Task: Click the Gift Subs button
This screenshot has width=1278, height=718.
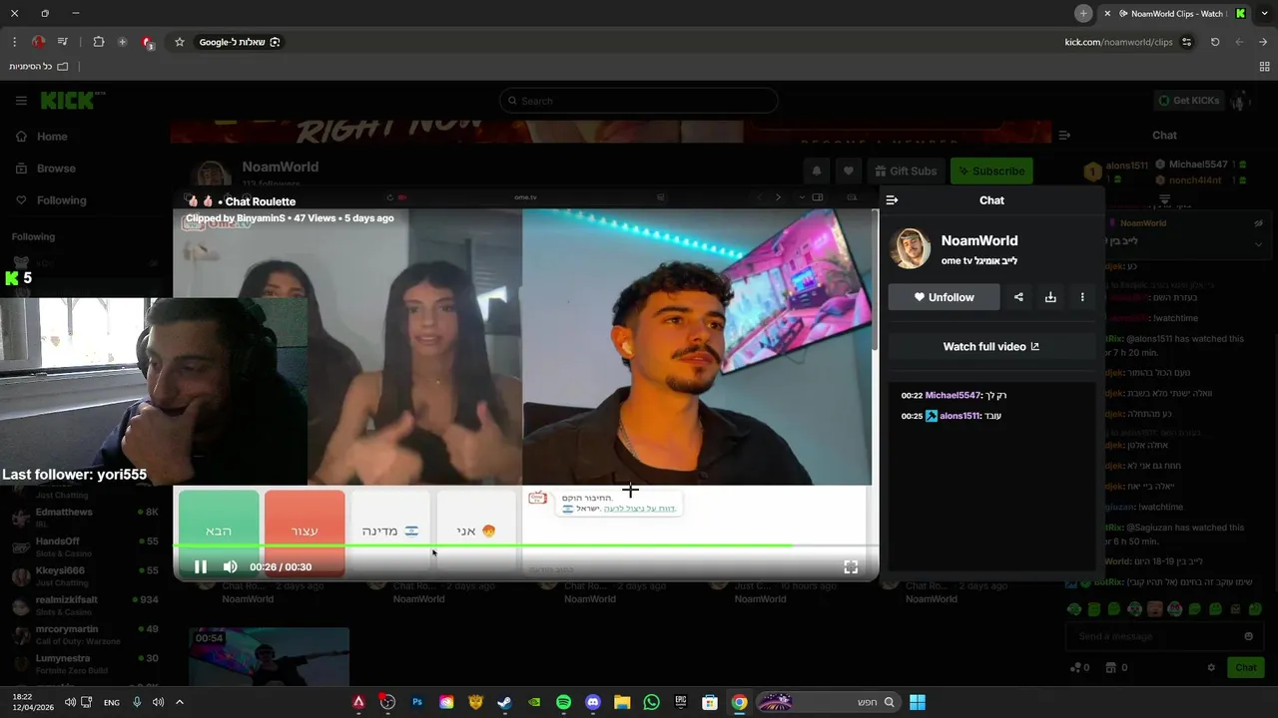Action: 906,171
